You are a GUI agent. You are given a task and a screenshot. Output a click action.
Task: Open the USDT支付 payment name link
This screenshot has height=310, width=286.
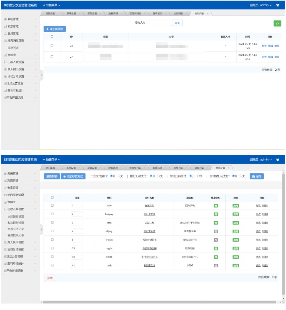[149, 266]
